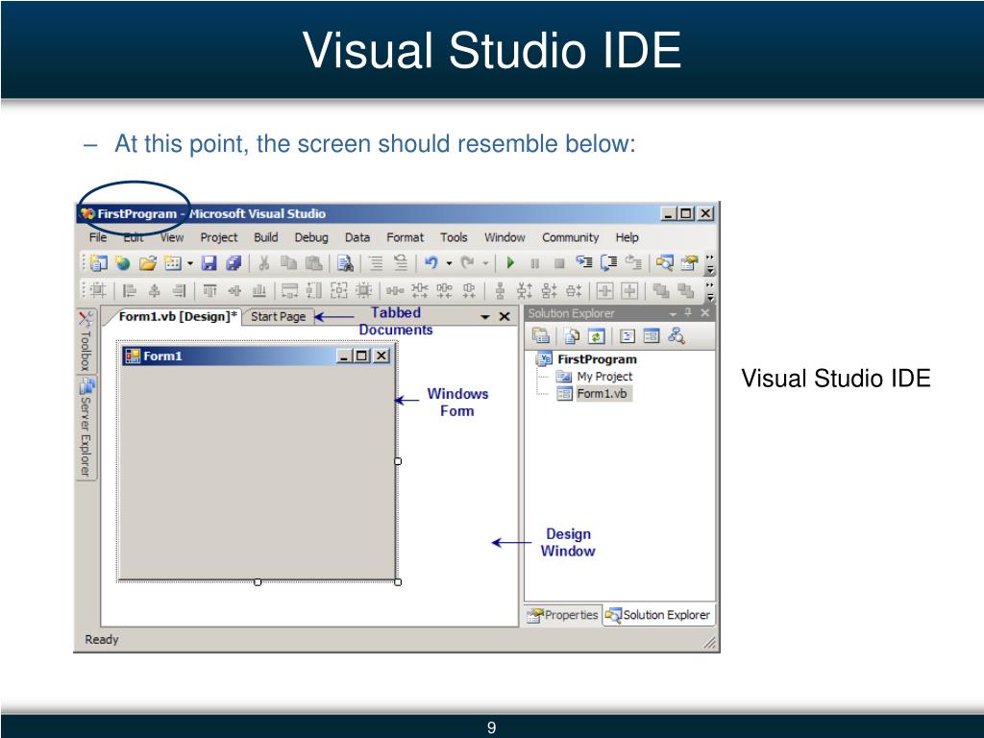Screen dimensions: 984x738
Task: Open the Tools menu
Action: [x=454, y=237]
